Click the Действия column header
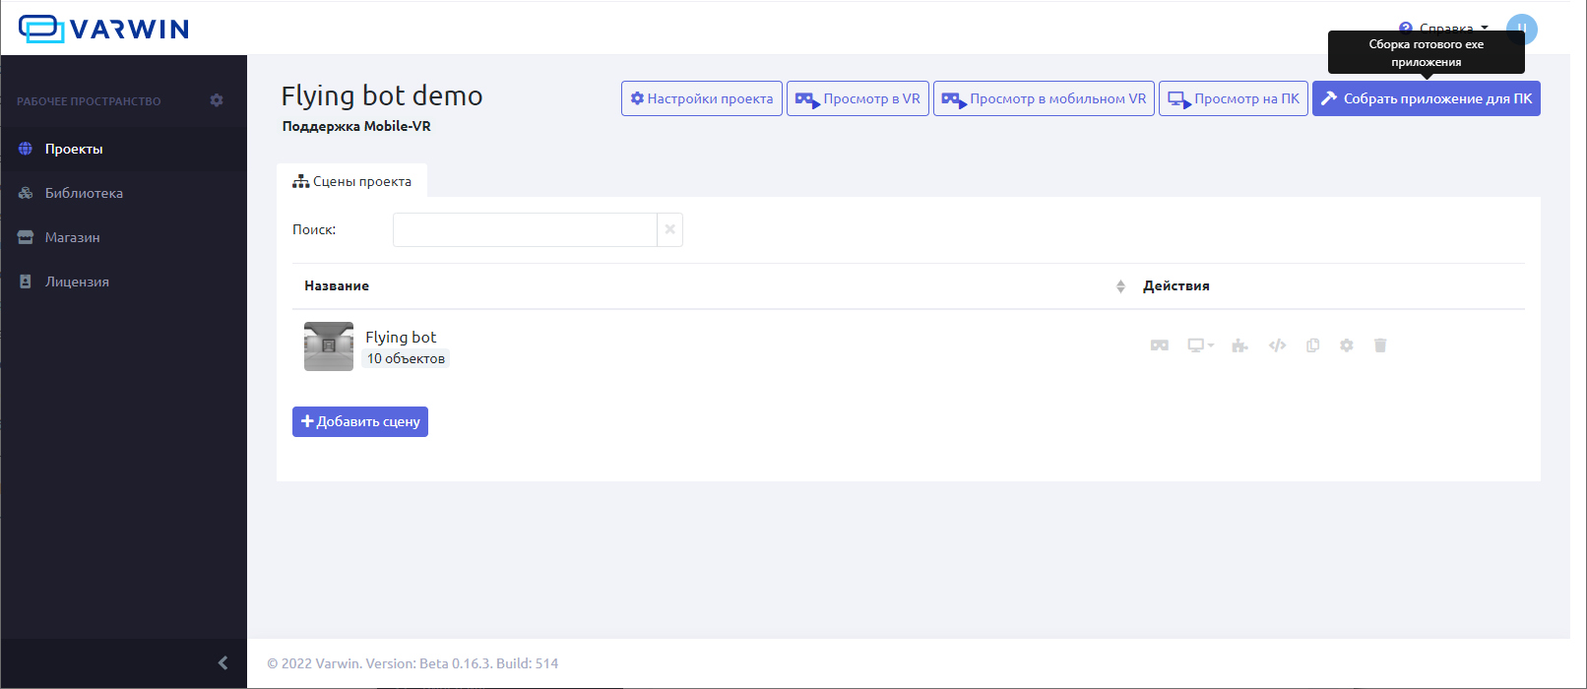 (1176, 285)
